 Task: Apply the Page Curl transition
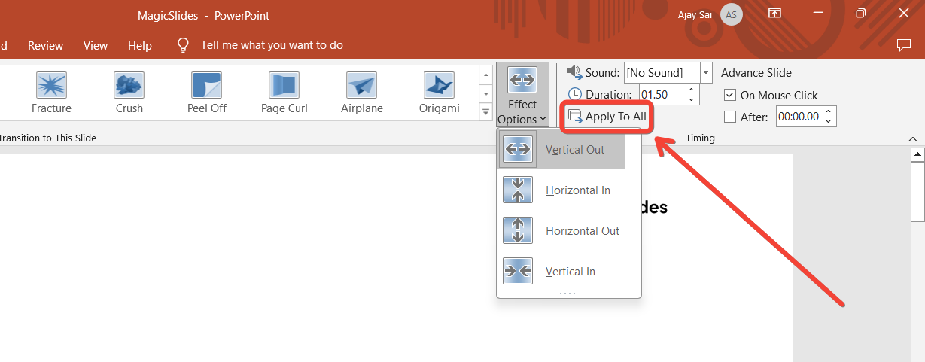pyautogui.click(x=284, y=92)
